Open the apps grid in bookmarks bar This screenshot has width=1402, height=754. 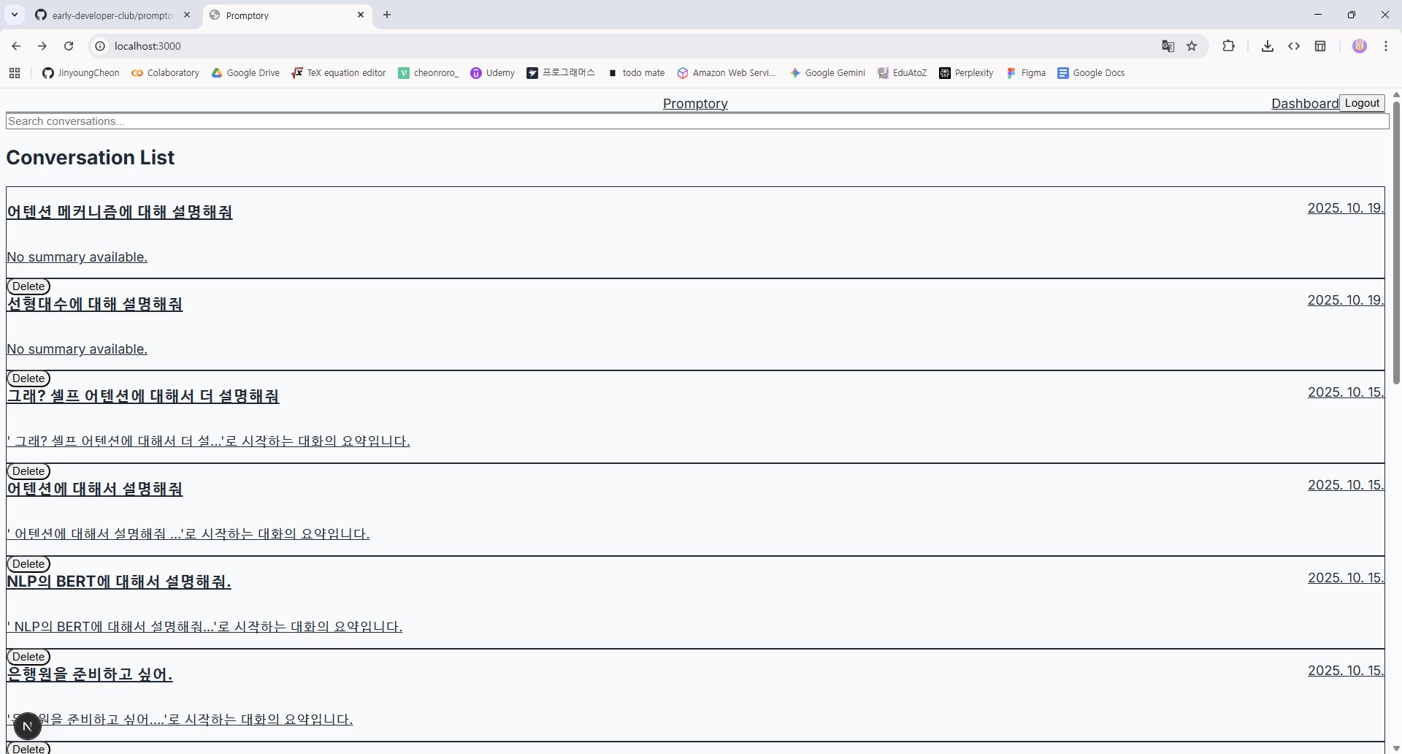tap(15, 73)
